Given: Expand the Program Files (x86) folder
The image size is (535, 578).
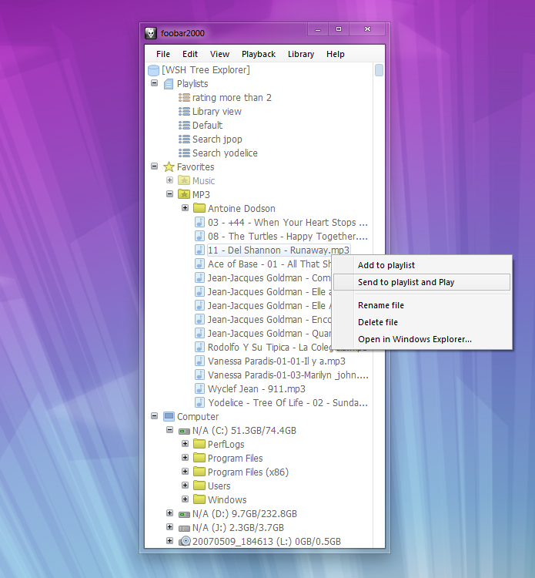Looking at the screenshot, I should [186, 472].
